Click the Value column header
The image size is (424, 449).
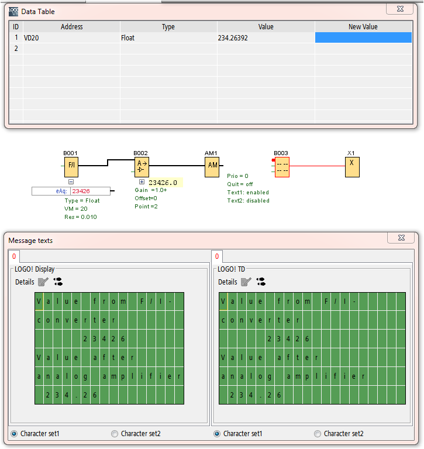(x=266, y=27)
